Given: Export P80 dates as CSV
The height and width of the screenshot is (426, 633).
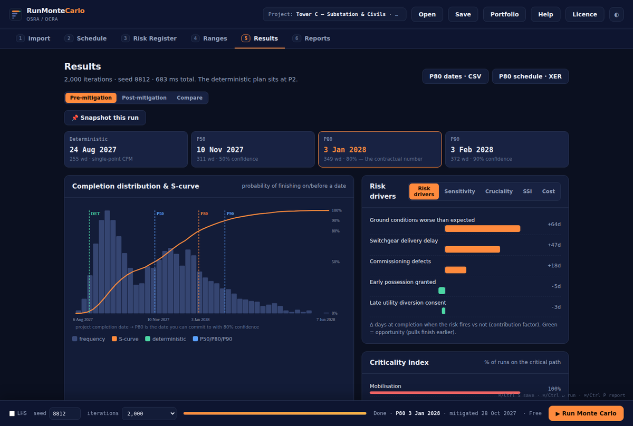Looking at the screenshot, I should pyautogui.click(x=455, y=76).
